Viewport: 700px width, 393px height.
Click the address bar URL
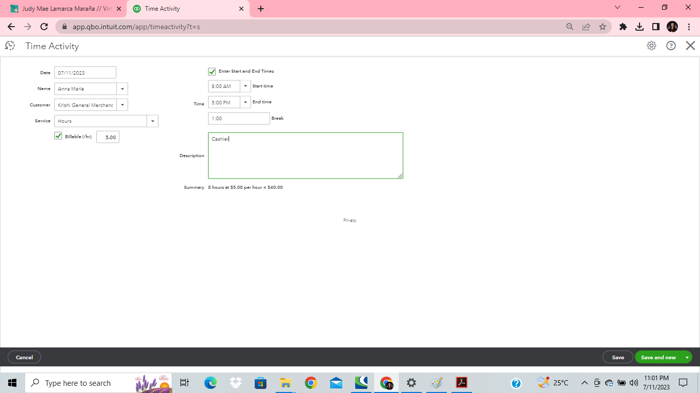click(136, 27)
